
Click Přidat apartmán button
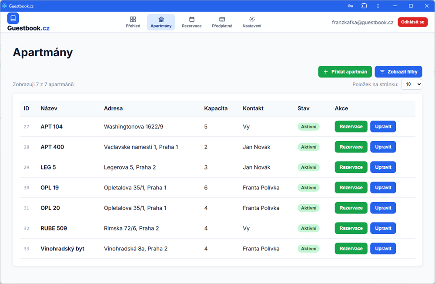coord(345,72)
